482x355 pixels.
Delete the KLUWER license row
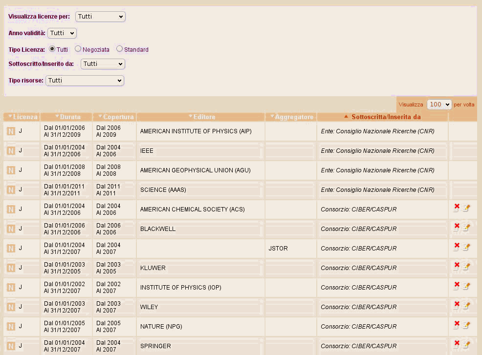point(457,267)
